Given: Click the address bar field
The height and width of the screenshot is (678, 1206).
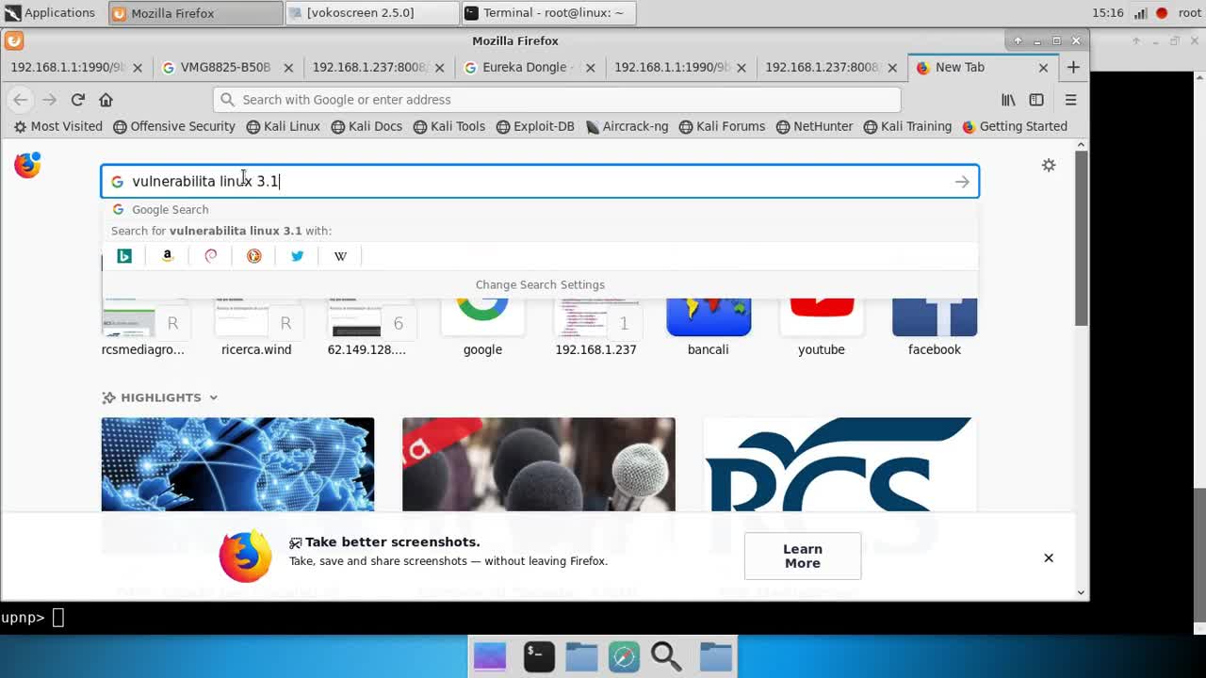Looking at the screenshot, I should [557, 99].
